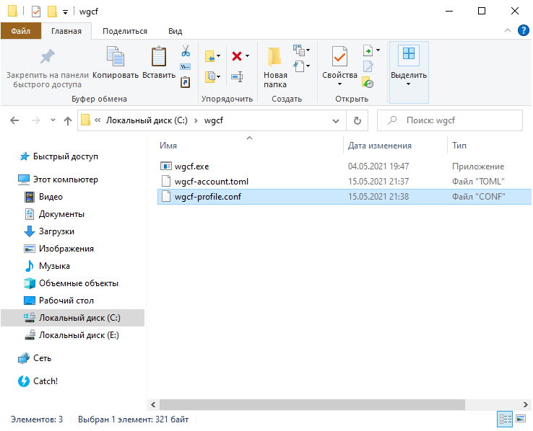Open Видео folder in navigation pane

click(x=51, y=197)
